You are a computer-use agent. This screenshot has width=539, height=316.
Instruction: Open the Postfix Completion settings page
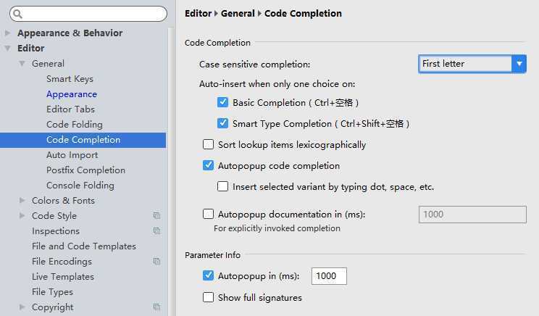pos(85,170)
